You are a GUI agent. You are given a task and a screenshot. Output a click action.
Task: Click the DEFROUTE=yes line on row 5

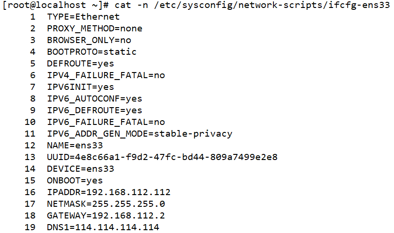(x=80, y=64)
